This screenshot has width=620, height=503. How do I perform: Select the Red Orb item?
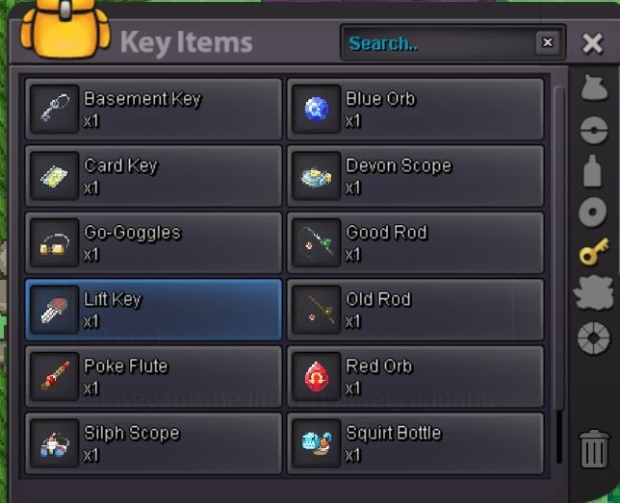coord(415,376)
